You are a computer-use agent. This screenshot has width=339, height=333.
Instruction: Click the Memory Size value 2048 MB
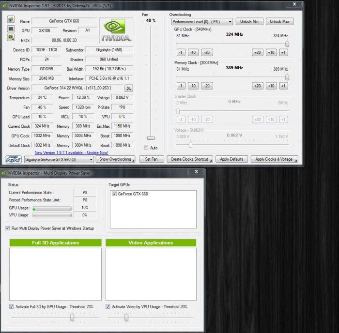(46, 78)
